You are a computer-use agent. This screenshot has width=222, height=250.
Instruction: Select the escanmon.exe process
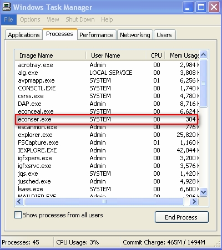(x=107, y=127)
